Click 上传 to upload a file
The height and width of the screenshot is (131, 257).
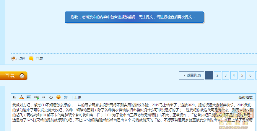coord(78,97)
